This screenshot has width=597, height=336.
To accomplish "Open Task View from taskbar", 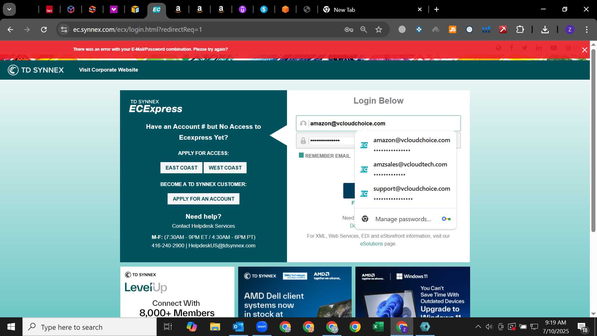I will click(x=168, y=327).
